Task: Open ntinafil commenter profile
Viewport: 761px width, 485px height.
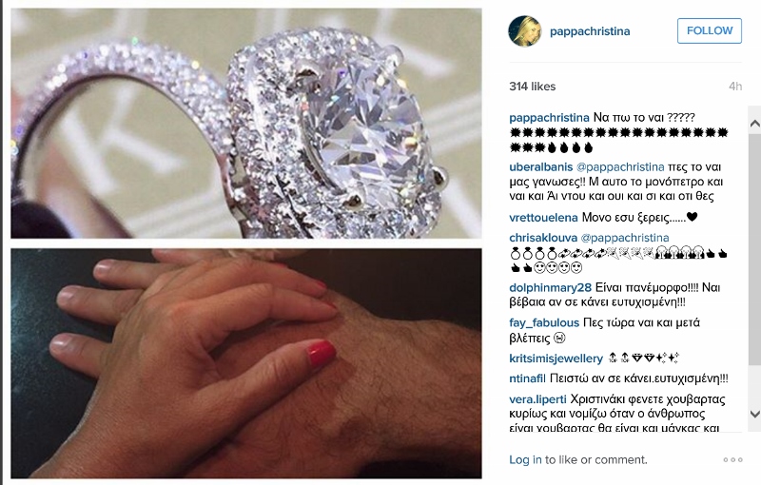Action: [x=527, y=378]
